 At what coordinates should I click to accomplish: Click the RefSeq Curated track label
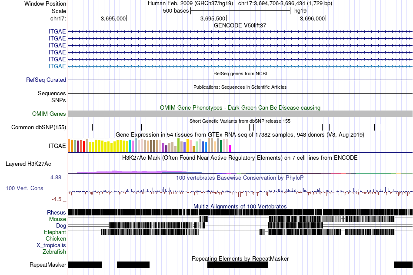46,80
